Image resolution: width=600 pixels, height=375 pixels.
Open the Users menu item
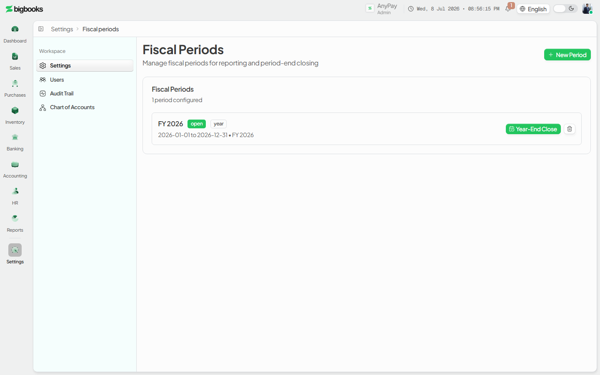[x=85, y=80]
